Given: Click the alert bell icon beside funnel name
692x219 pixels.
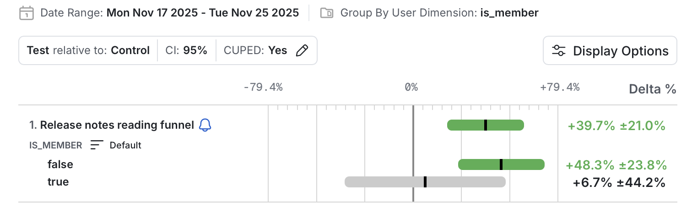Looking at the screenshot, I should point(205,125).
